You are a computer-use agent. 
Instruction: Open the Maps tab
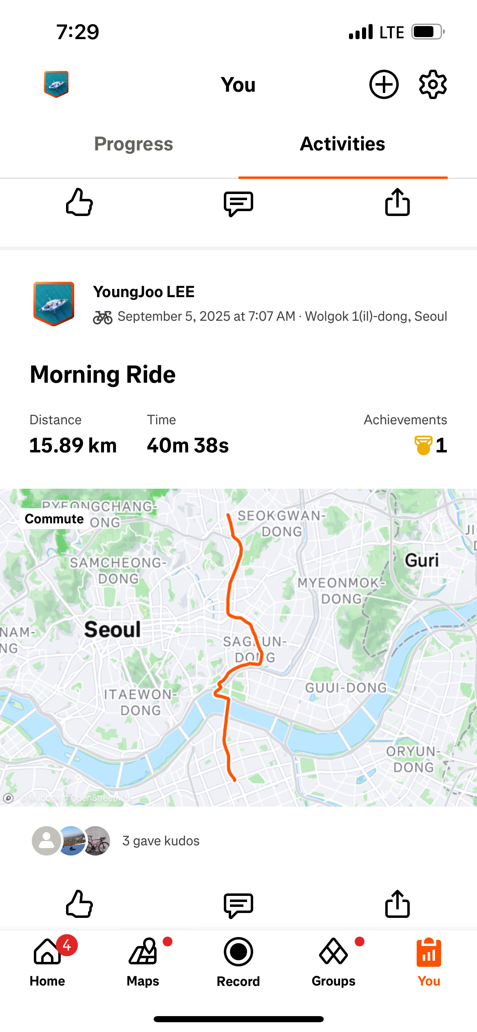(x=143, y=962)
